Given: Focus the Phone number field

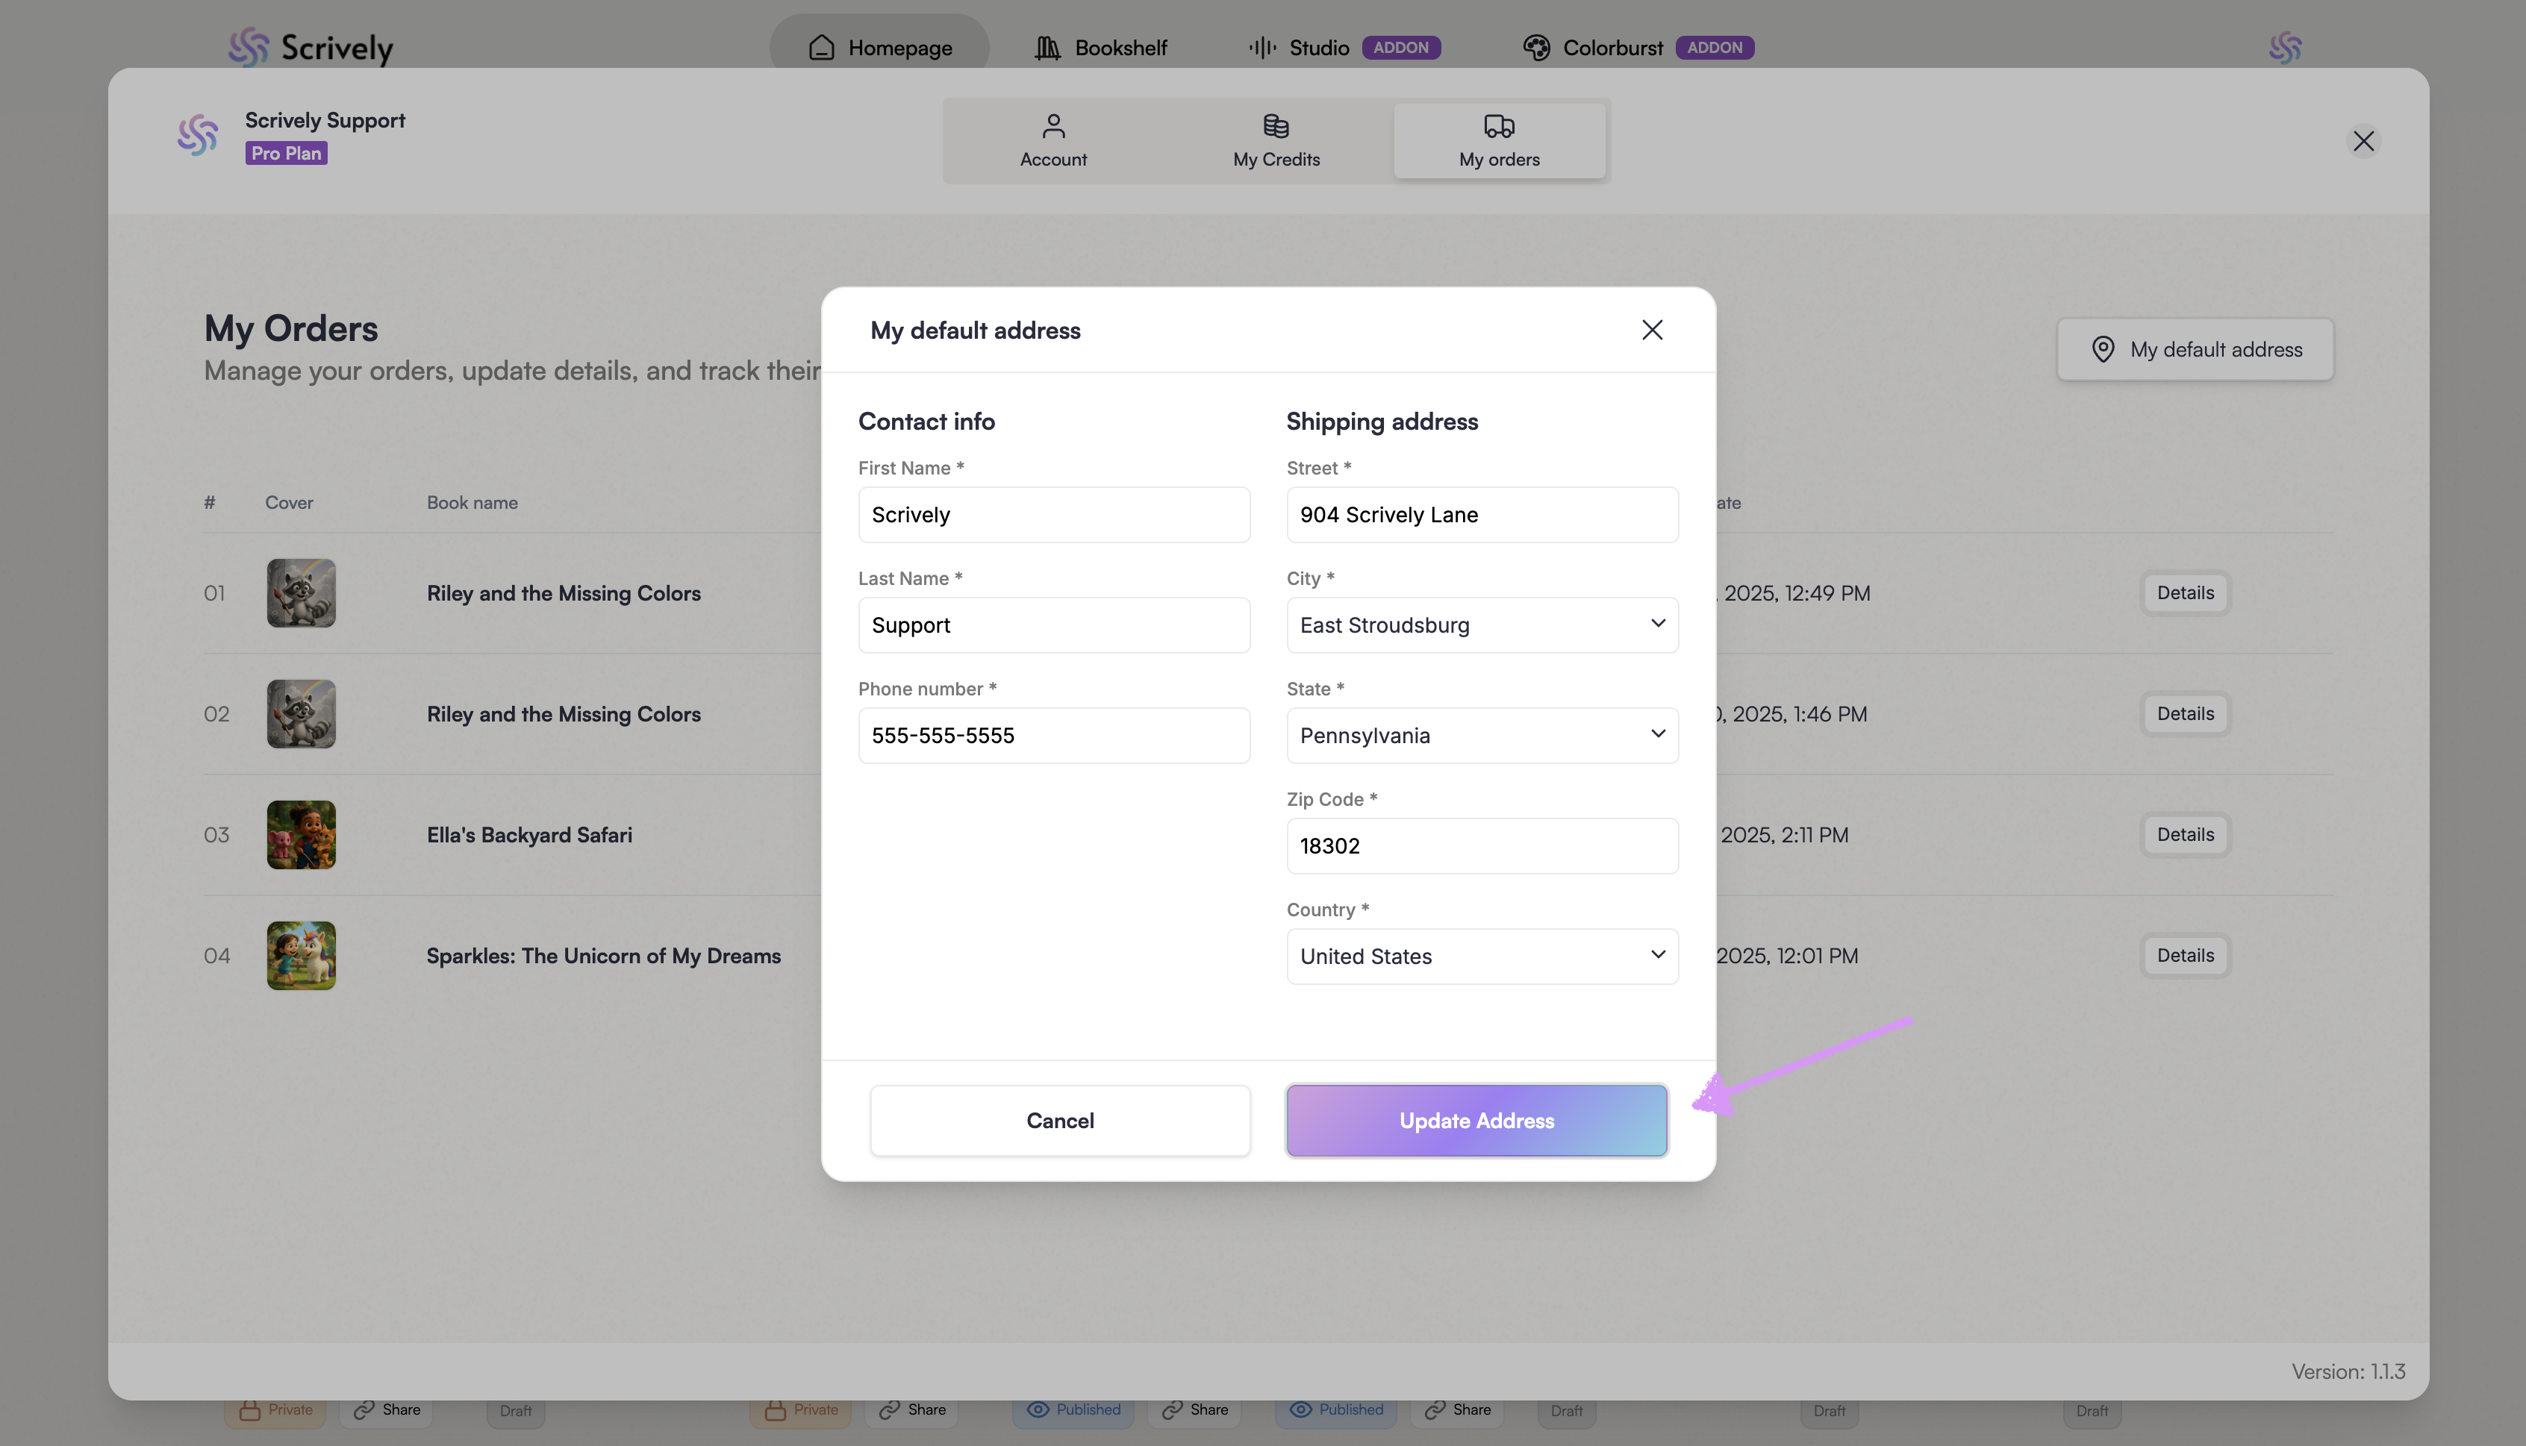Looking at the screenshot, I should (1053, 735).
